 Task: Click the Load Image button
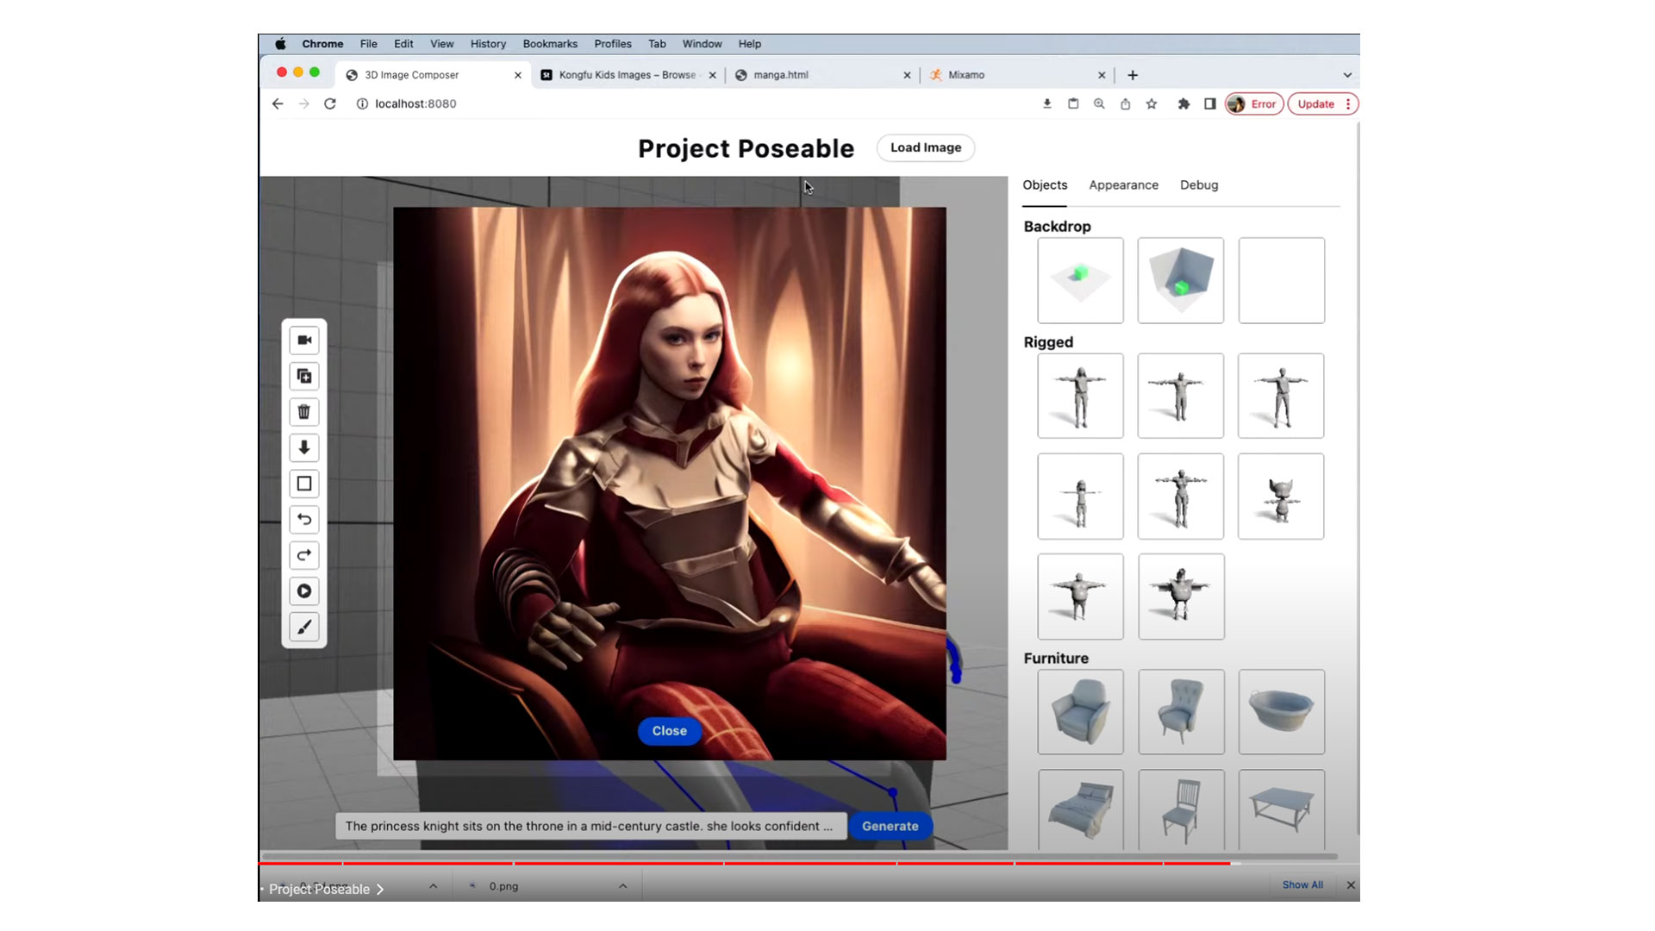pos(925,147)
